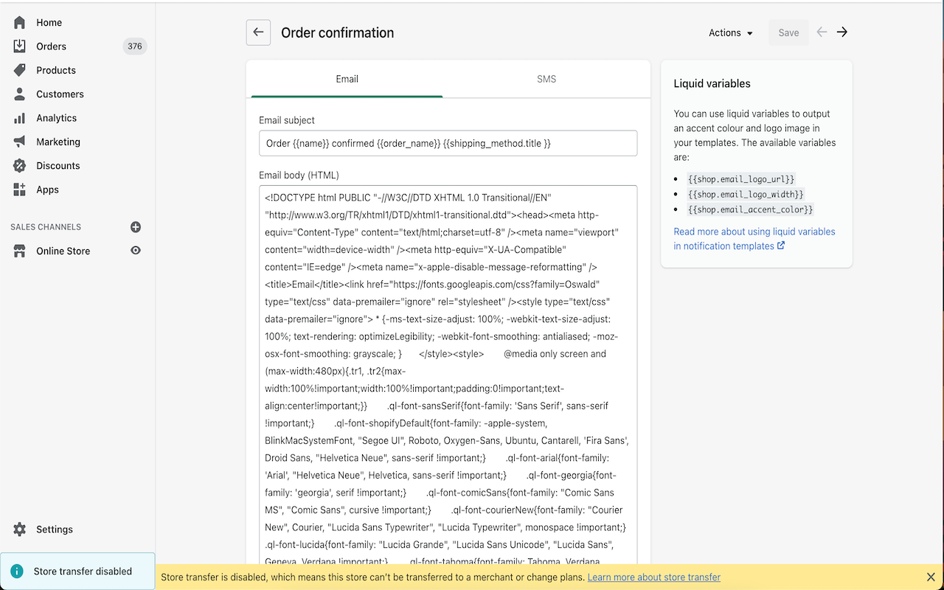The height and width of the screenshot is (590, 944).
Task: Open Online Store sales channel
Action: (x=63, y=251)
